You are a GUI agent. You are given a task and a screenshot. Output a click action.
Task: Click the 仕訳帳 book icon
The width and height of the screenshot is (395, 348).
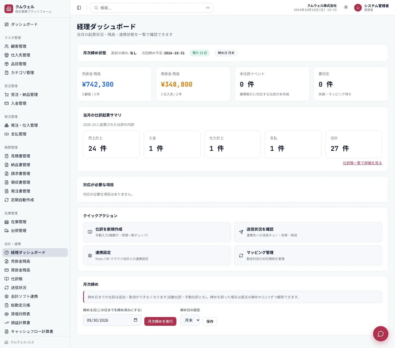[7, 279]
